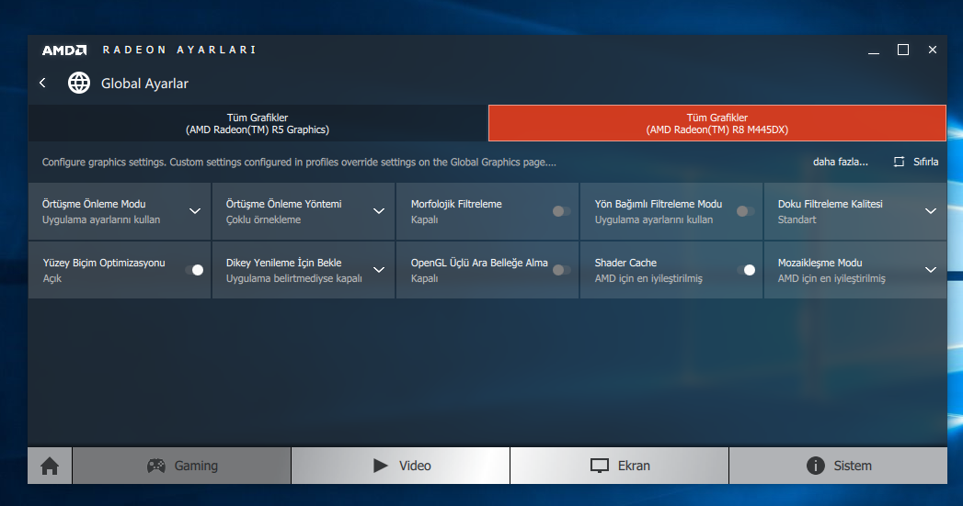Click the Configure graphics settings description text
The image size is (963, 506).
pyautogui.click(x=299, y=163)
